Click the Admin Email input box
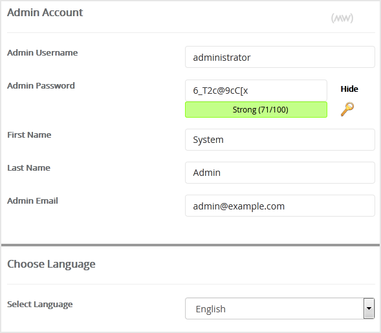This screenshot has width=381, height=333. (280, 206)
